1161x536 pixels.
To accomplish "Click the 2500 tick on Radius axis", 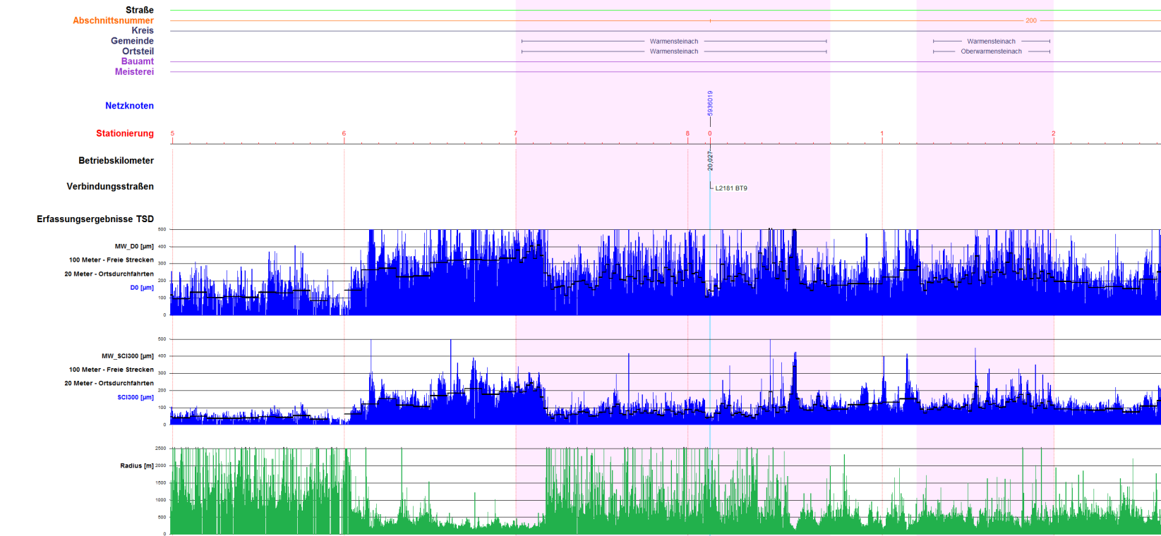I will tap(160, 449).
